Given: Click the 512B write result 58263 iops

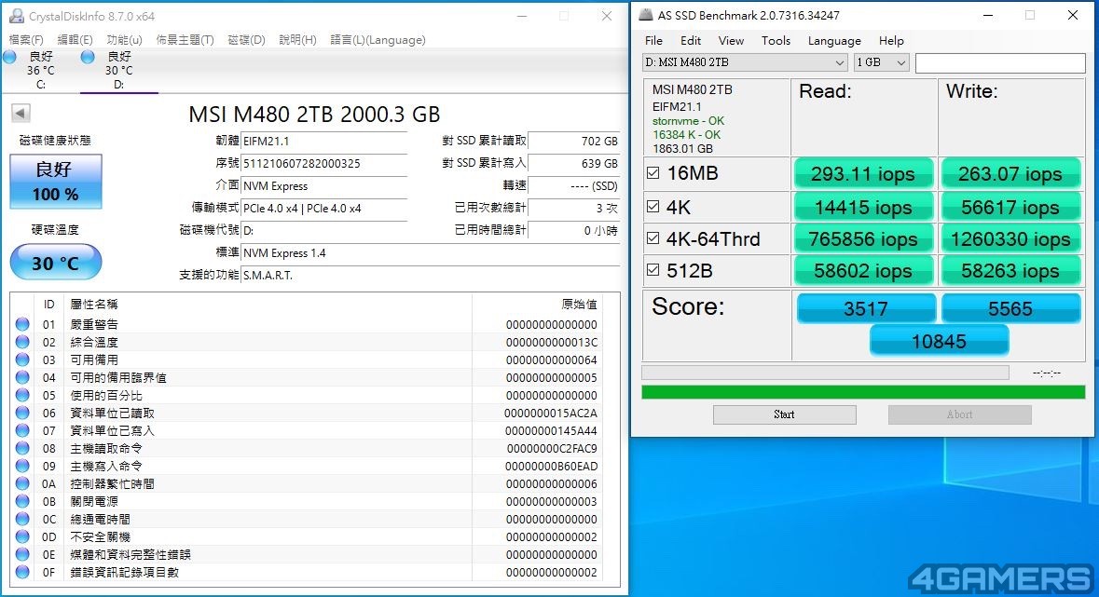Looking at the screenshot, I should click(1010, 271).
